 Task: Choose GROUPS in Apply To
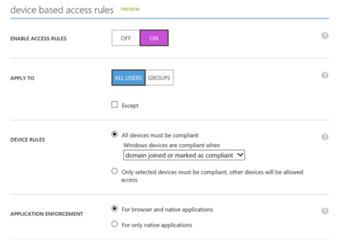pos(159,78)
